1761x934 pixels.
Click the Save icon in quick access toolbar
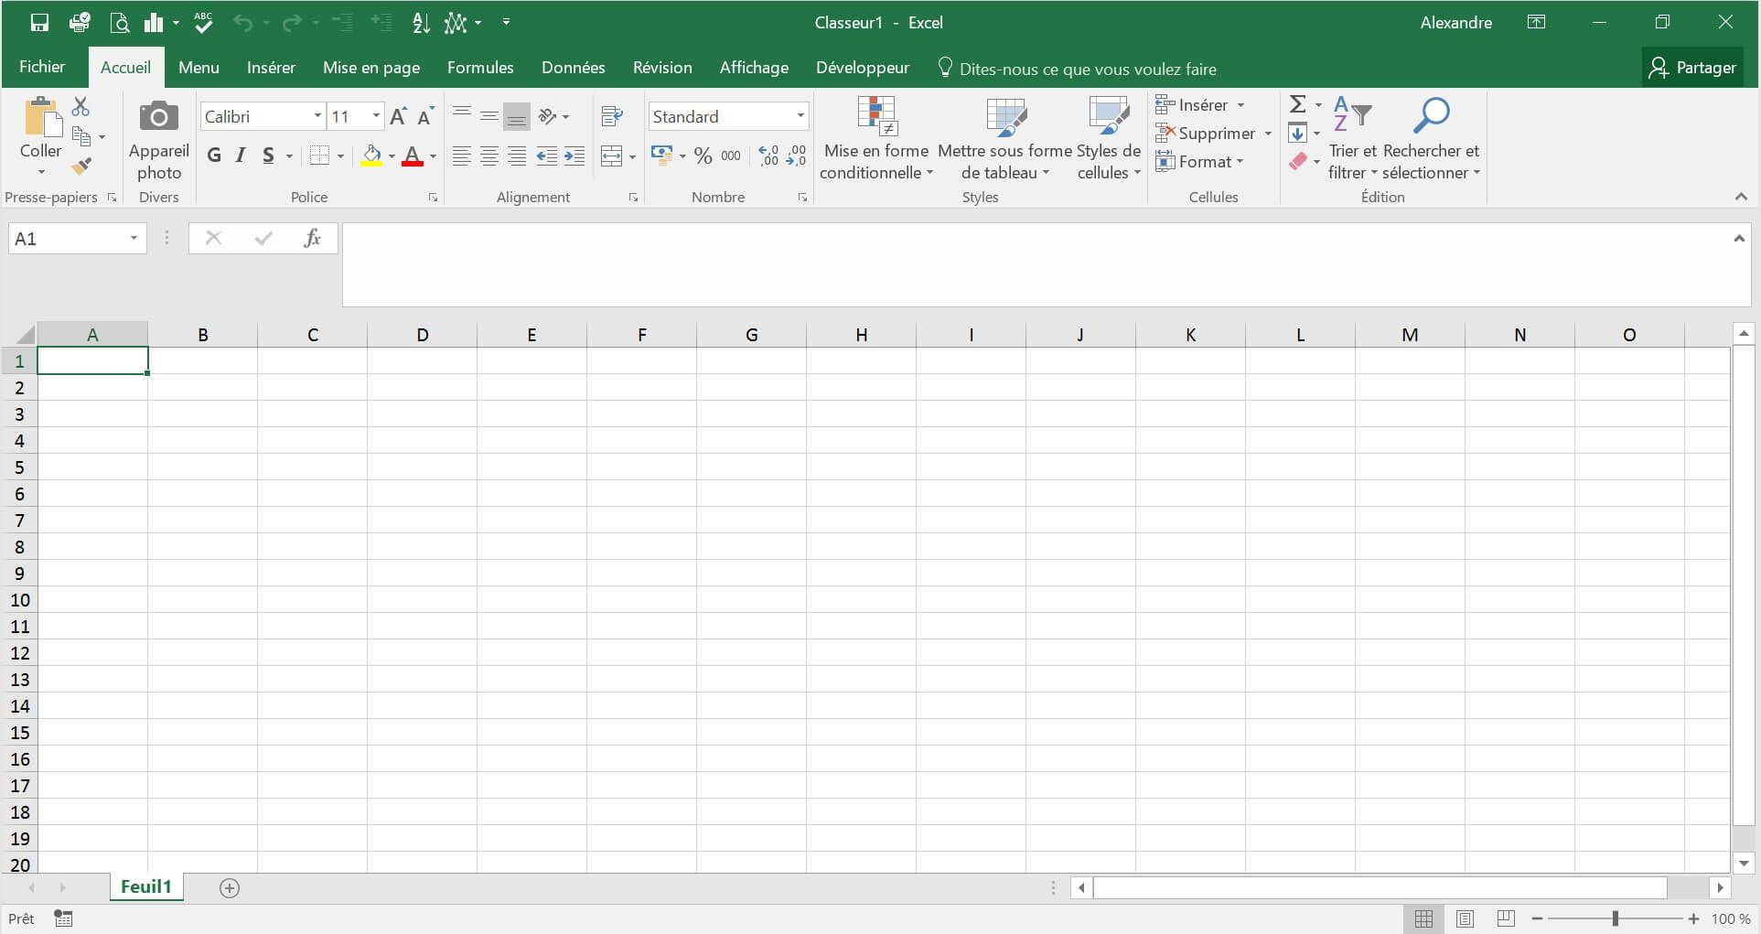(x=39, y=23)
